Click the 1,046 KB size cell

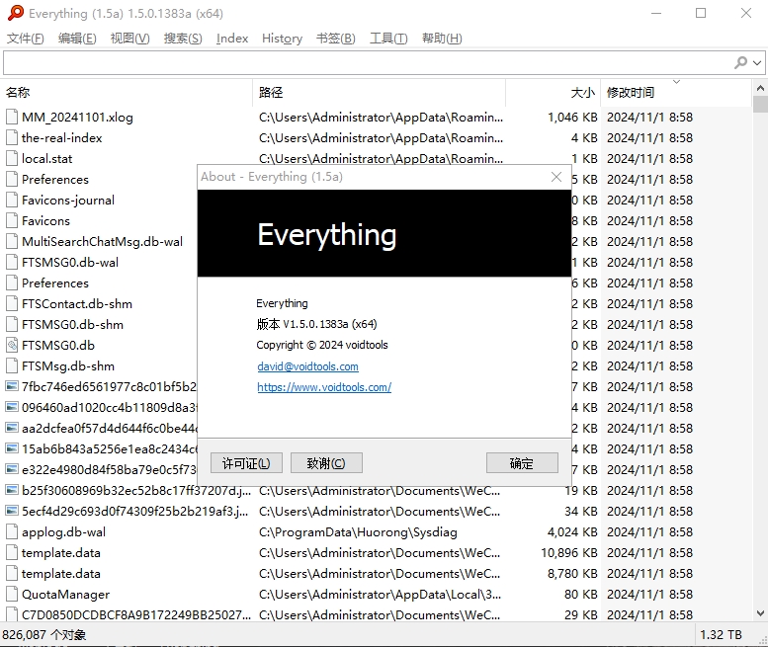pos(572,117)
